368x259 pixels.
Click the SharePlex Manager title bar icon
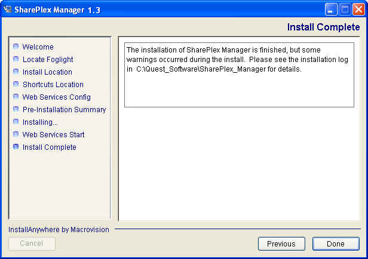8,9
